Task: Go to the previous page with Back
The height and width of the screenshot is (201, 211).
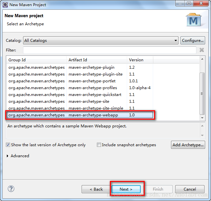Action: [96, 189]
